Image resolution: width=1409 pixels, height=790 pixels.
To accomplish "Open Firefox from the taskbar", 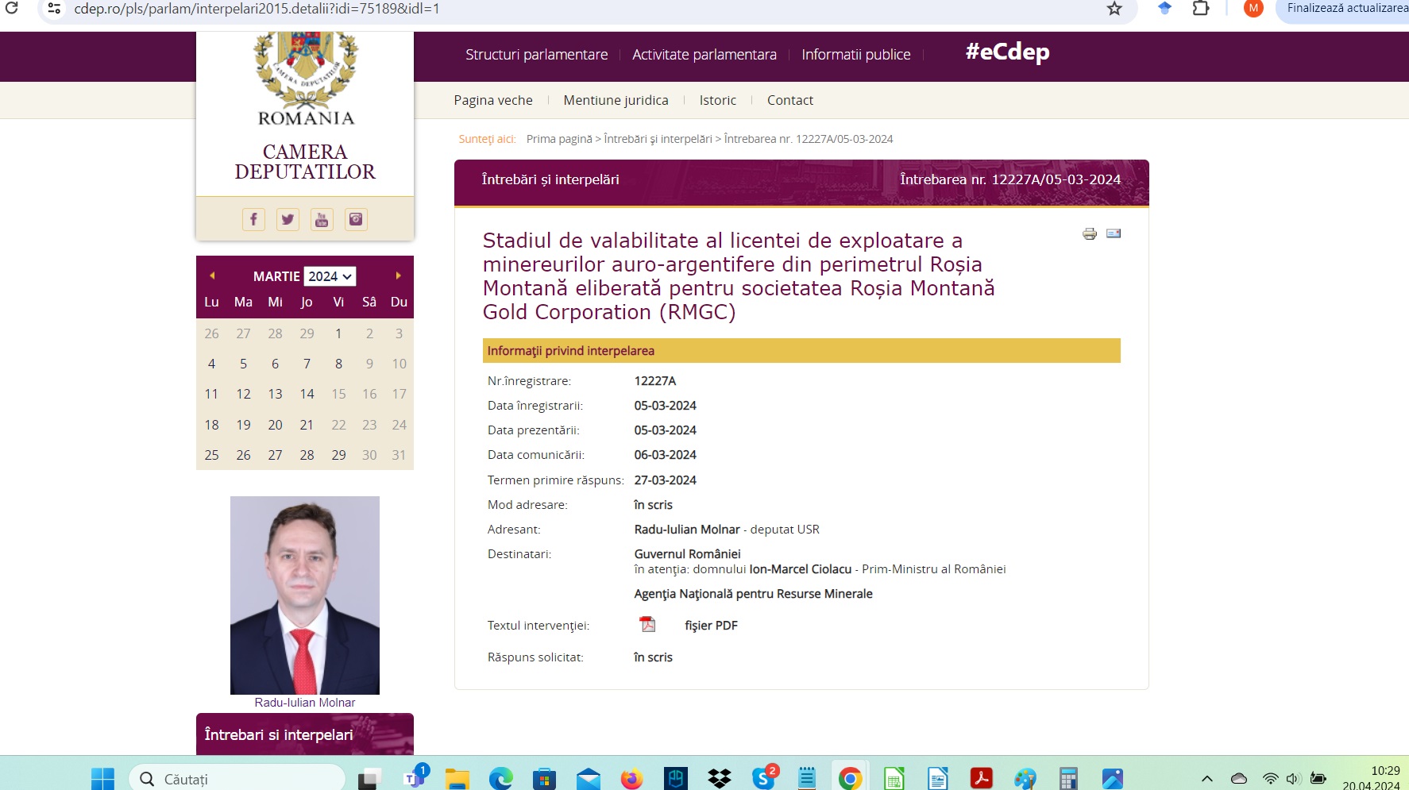I will (x=631, y=779).
